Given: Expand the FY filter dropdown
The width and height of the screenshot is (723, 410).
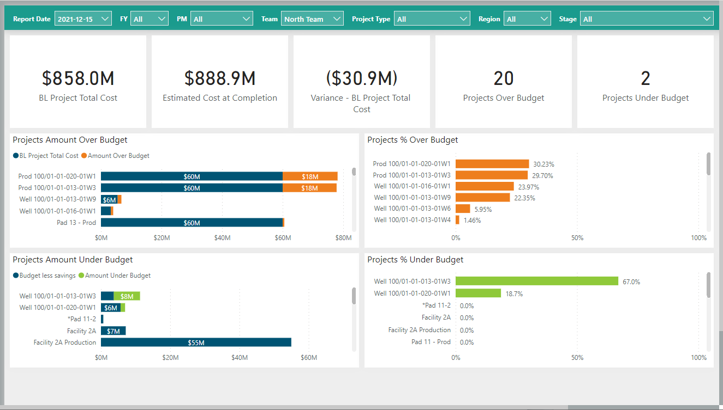Looking at the screenshot, I should pos(149,19).
